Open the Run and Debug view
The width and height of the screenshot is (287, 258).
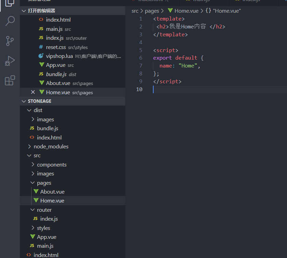pos(10,61)
